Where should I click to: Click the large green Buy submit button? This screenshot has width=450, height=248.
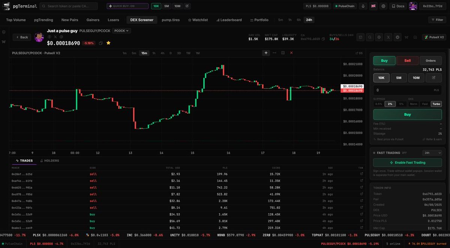click(407, 114)
